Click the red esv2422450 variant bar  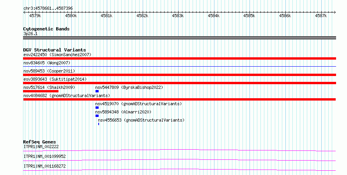[179, 58]
